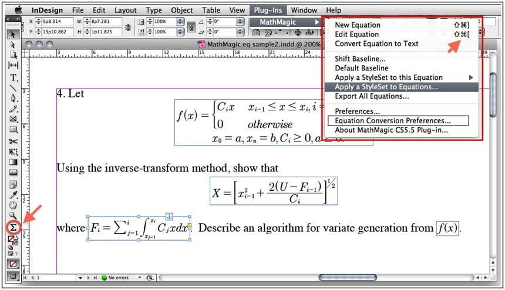
Task: Click the Apply None red-slash button
Action: tap(13, 264)
